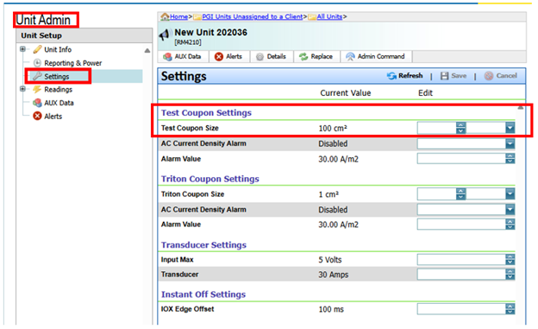The width and height of the screenshot is (538, 329).
Task: Open the Details tab
Action: tap(272, 56)
